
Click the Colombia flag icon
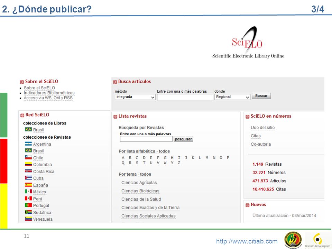(x=28, y=164)
